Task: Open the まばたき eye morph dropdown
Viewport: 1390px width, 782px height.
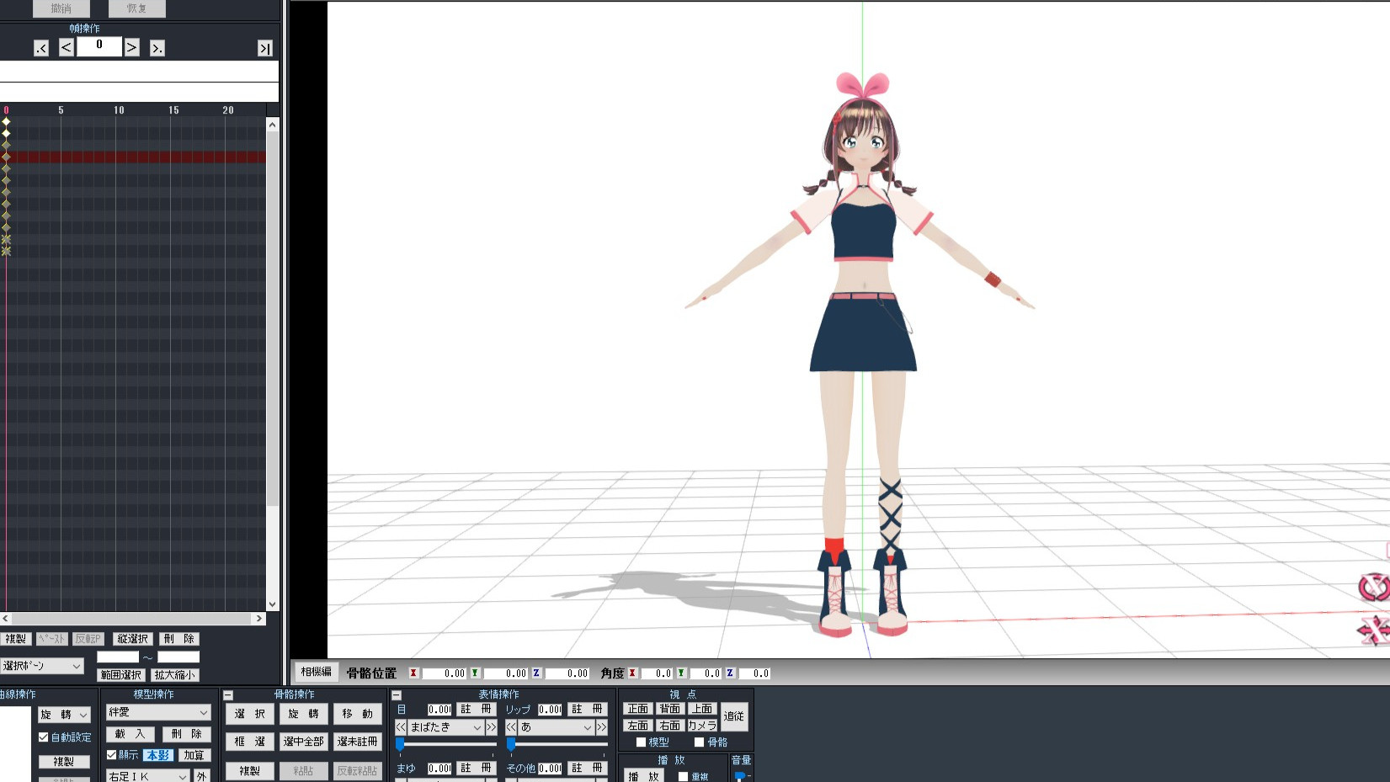Action: pos(445,727)
